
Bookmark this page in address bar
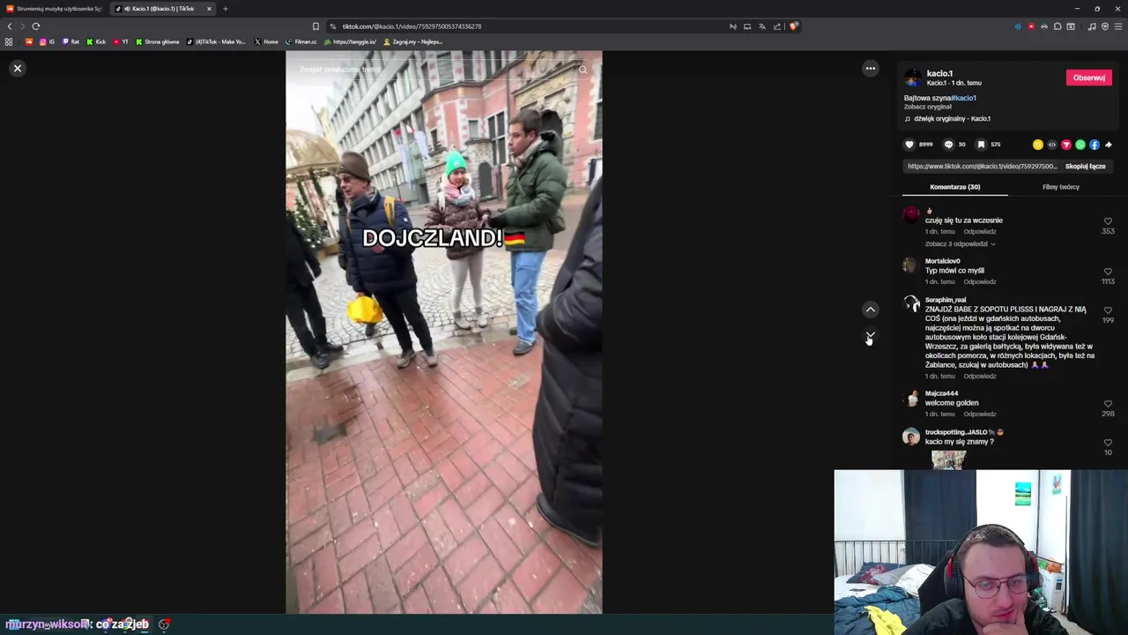[x=315, y=26]
